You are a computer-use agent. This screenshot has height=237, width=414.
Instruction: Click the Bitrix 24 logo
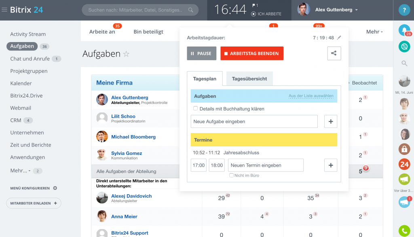pyautogui.click(x=26, y=10)
